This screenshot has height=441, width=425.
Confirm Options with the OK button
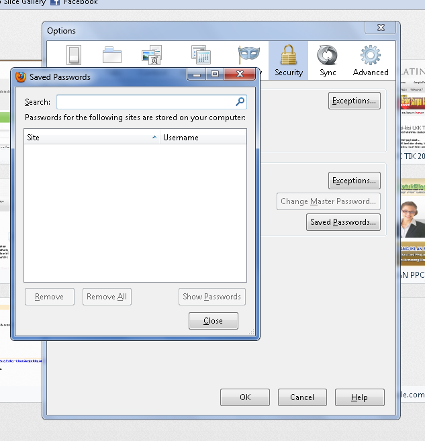(x=245, y=397)
